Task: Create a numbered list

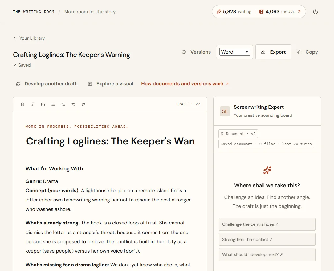Action: [63, 104]
